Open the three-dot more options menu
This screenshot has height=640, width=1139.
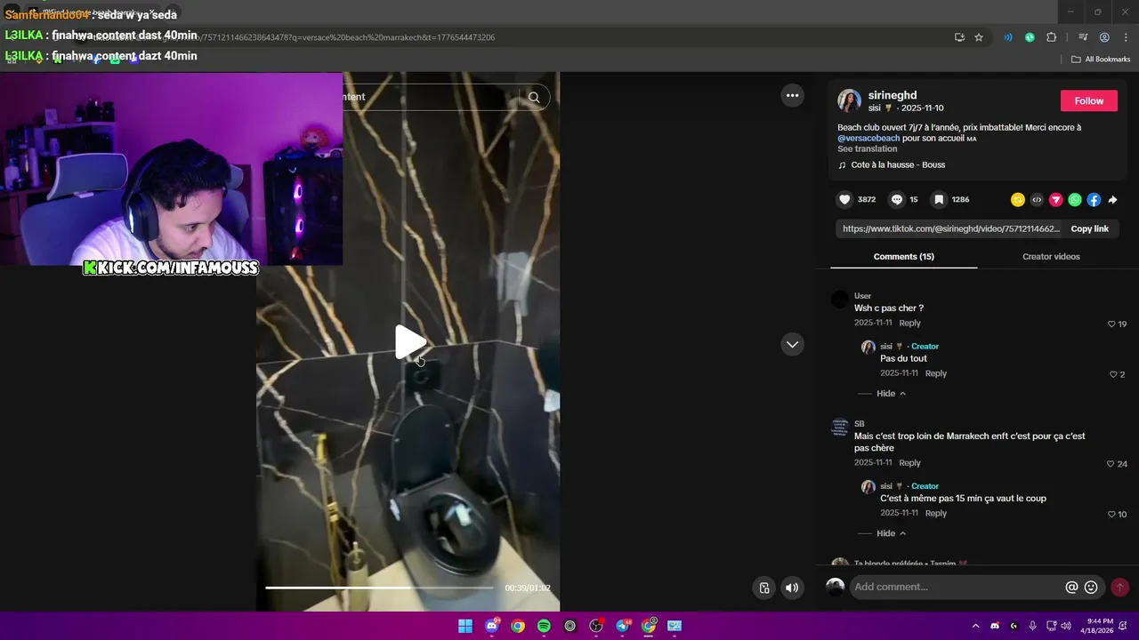pyautogui.click(x=792, y=95)
